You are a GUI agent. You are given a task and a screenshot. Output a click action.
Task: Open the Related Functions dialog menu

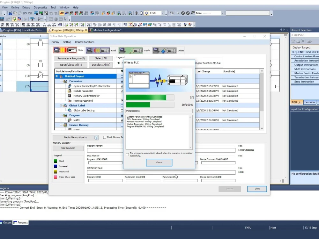pos(85,42)
